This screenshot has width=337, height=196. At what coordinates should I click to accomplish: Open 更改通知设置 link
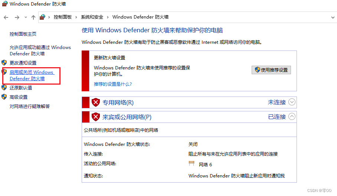click(x=23, y=63)
